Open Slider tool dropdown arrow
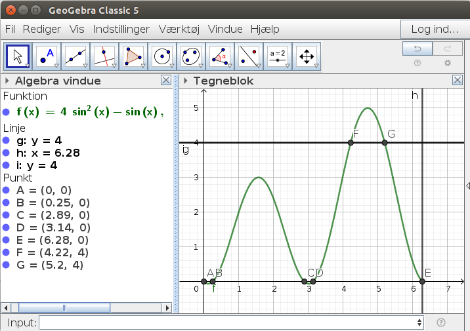470x331 pixels. (x=288, y=66)
